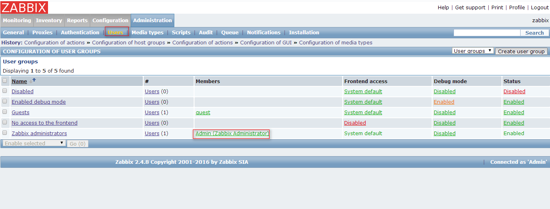Open the Media types submenu
Image resolution: width=550 pixels, height=209 pixels.
click(147, 33)
